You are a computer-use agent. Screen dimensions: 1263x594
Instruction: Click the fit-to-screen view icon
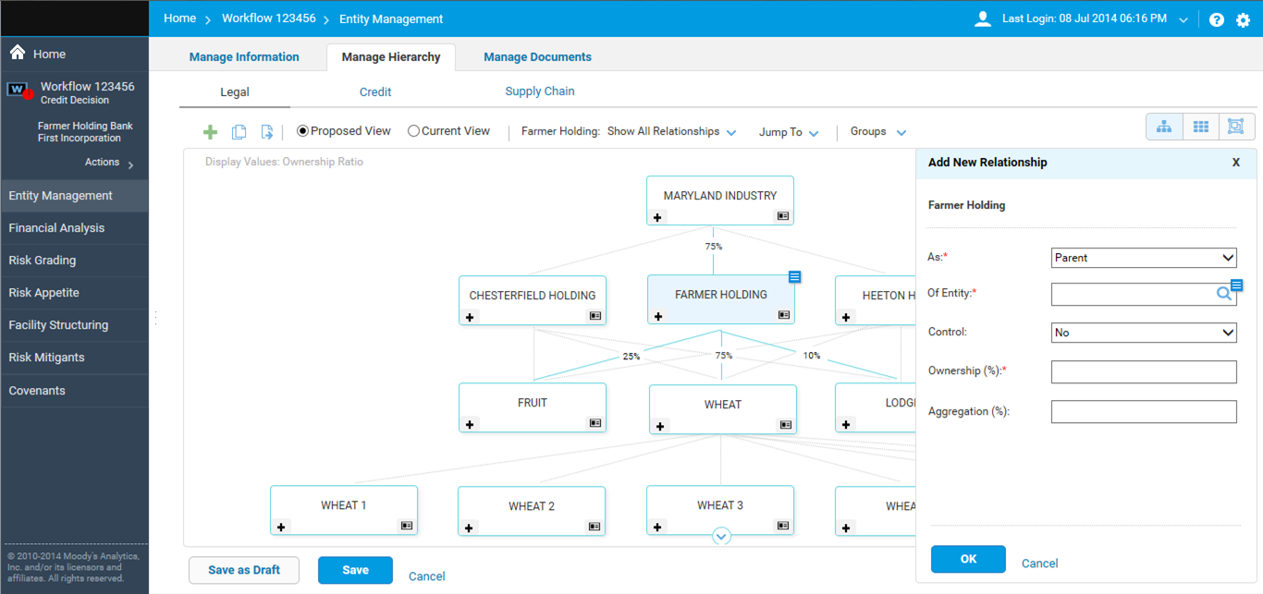tap(1235, 127)
